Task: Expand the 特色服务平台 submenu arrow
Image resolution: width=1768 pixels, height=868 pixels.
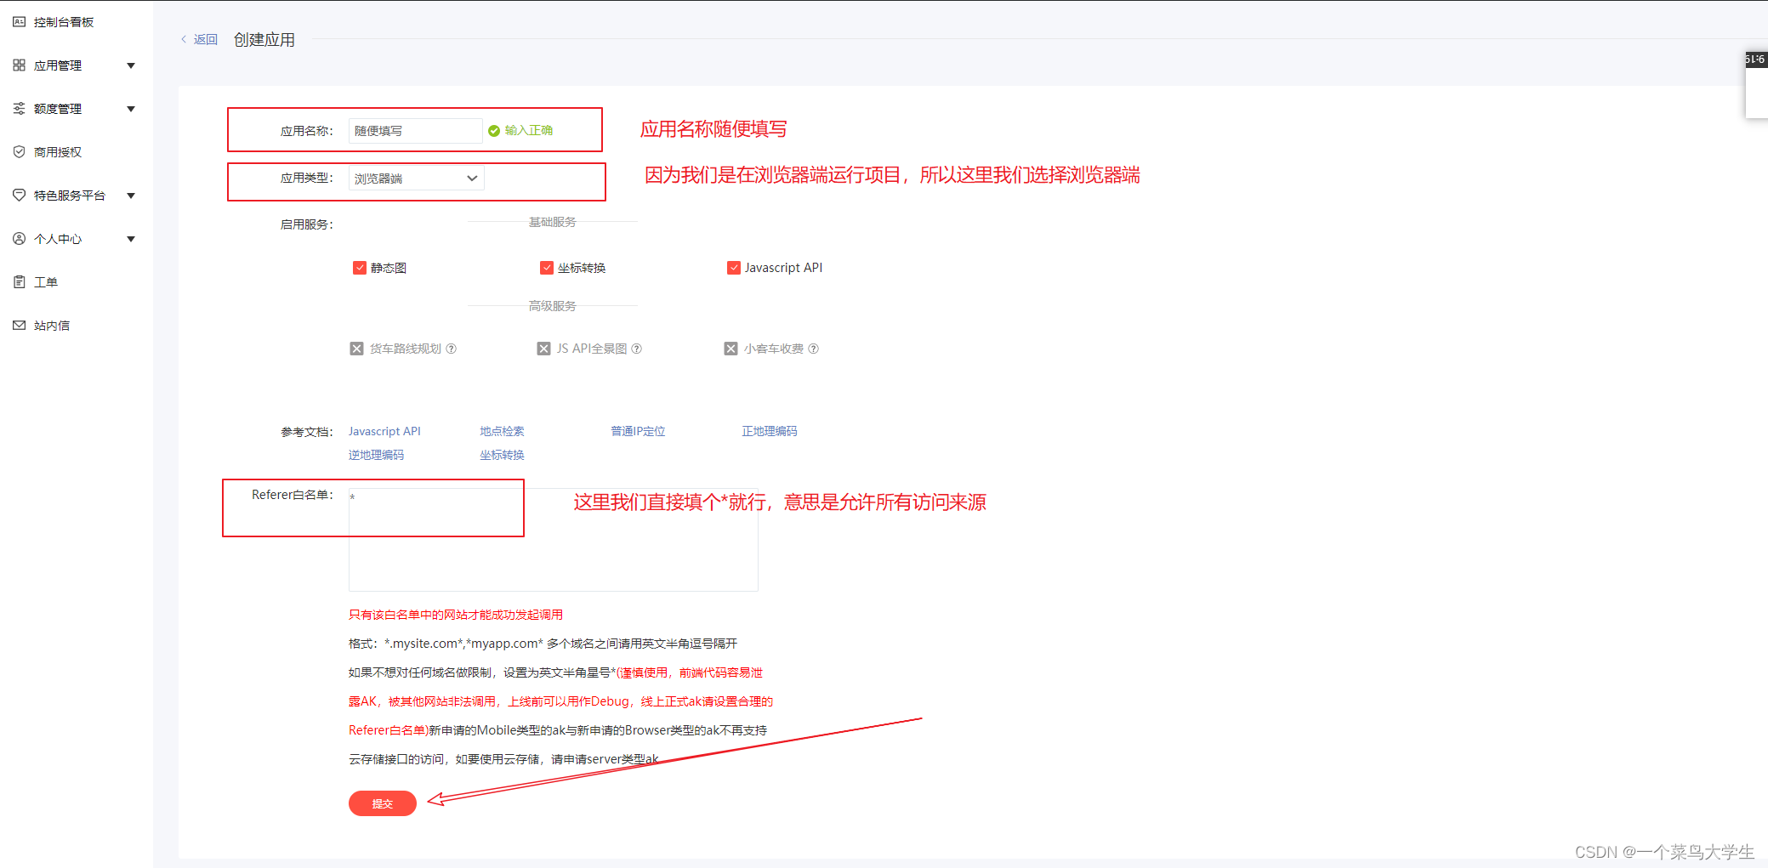Action: 131,196
